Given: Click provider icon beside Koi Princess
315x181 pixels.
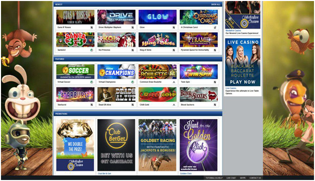Looking at the screenshot, I should (132, 50).
